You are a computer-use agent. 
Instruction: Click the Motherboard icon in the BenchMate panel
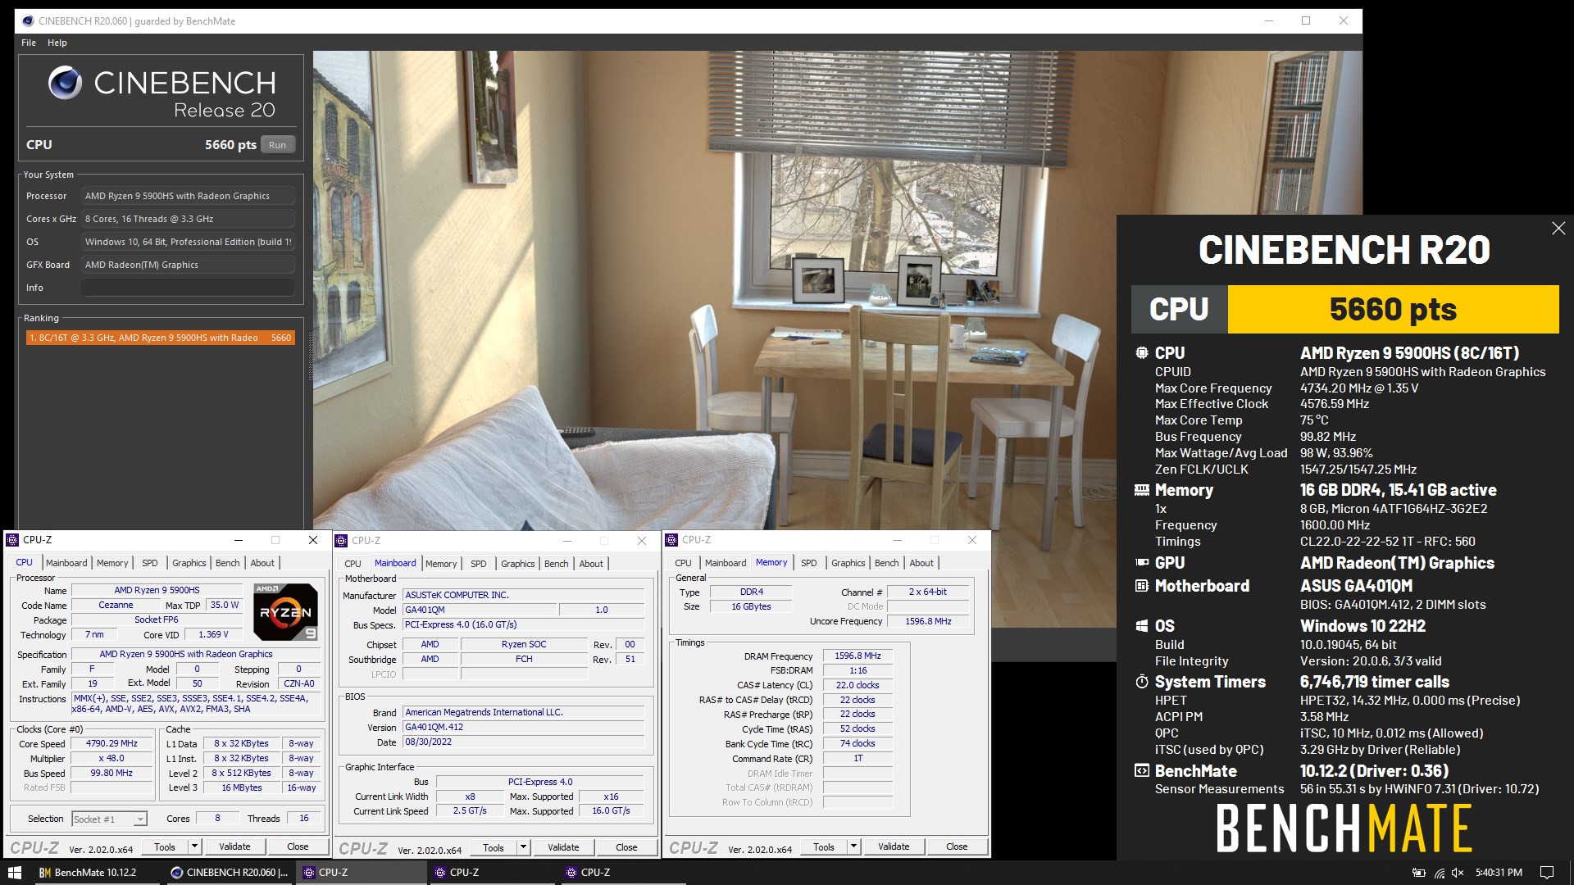point(1141,586)
